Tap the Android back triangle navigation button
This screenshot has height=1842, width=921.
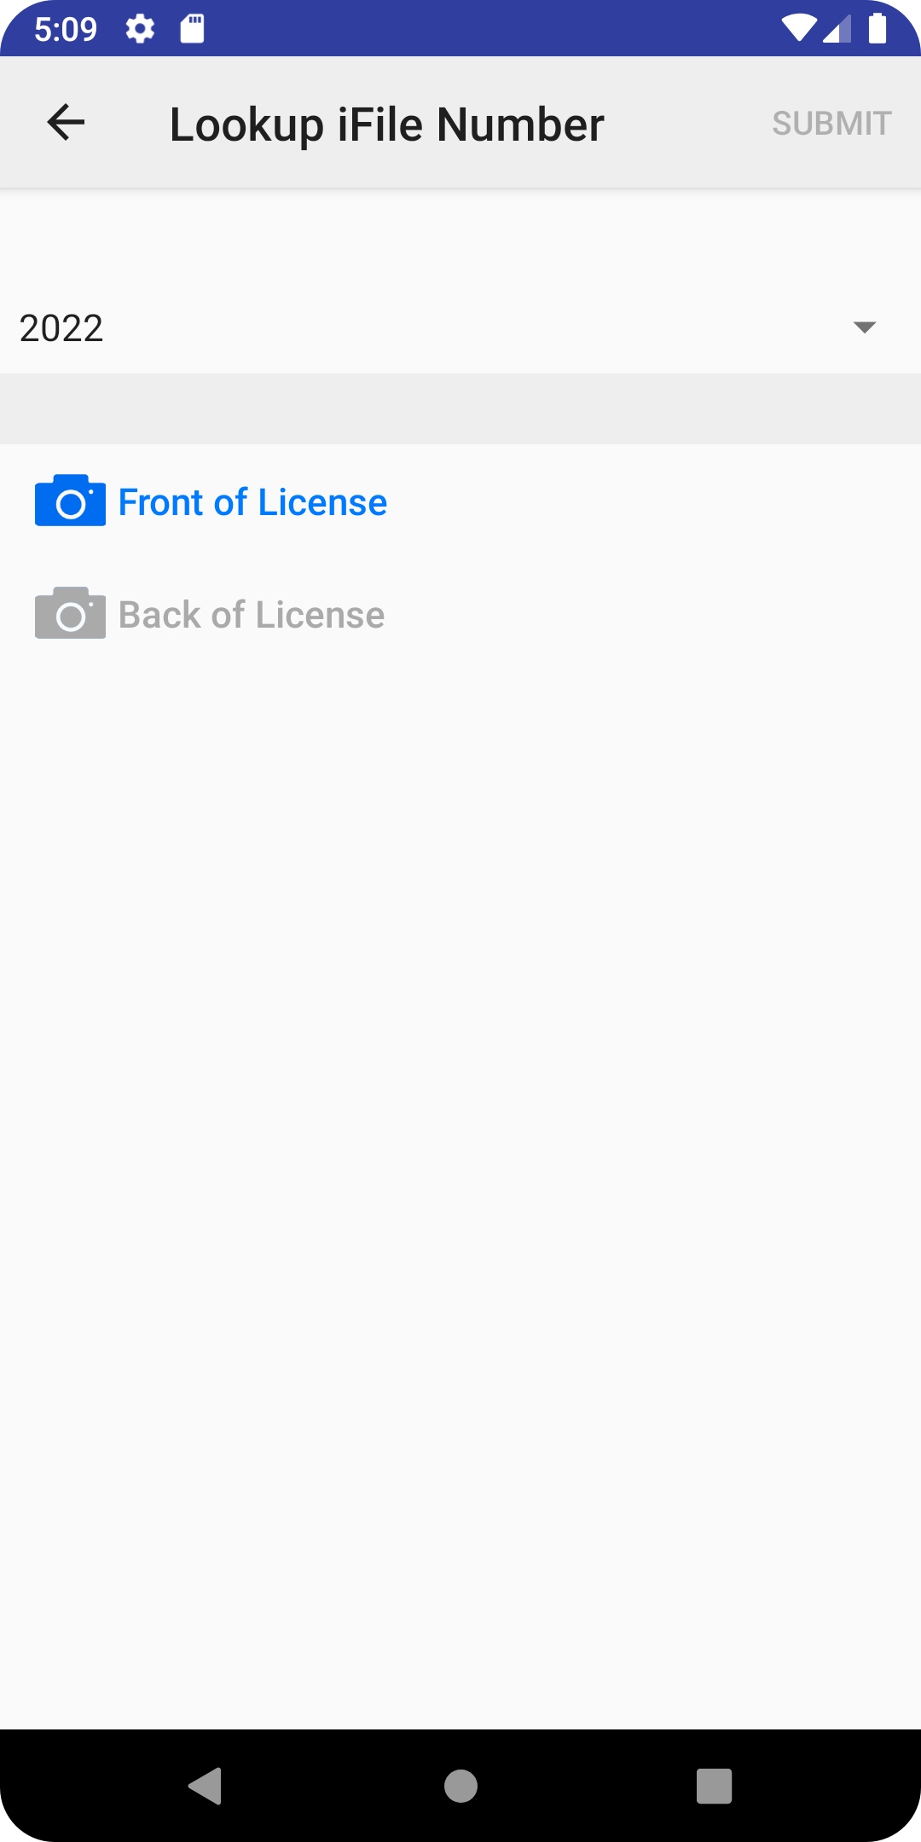click(206, 1786)
